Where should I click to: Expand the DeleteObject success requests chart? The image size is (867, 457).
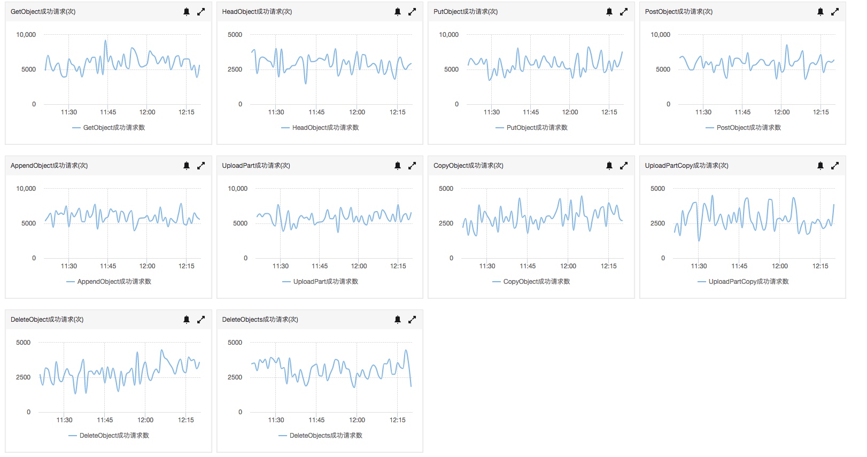[x=201, y=320]
